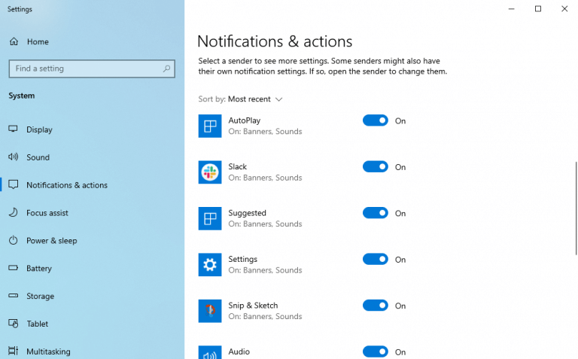
Task: Turn off AutoPlay notifications toggle
Action: point(376,120)
